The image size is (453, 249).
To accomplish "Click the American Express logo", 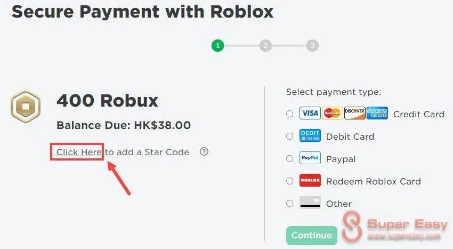I will pyautogui.click(x=377, y=113).
